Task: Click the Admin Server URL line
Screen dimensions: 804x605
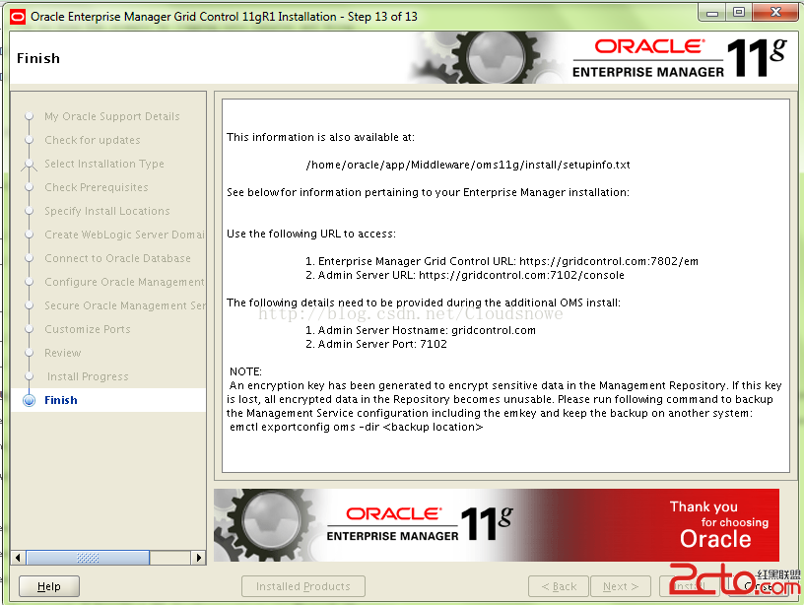Action: coord(464,275)
